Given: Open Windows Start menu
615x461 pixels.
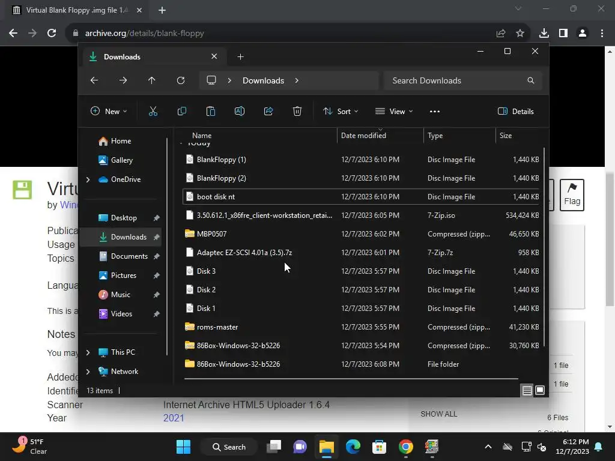Looking at the screenshot, I should tap(183, 447).
